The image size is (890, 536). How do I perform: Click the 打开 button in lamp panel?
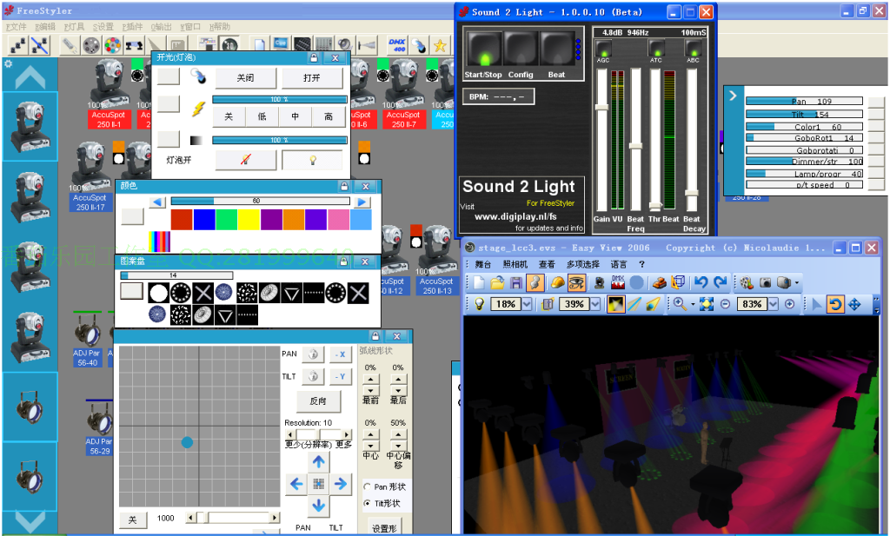311,78
